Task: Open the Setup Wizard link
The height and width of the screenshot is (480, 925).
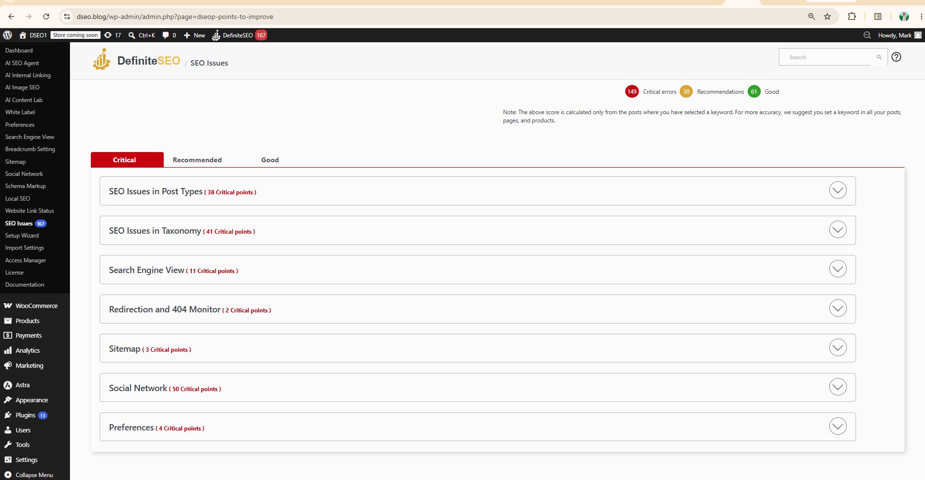Action: [x=22, y=236]
